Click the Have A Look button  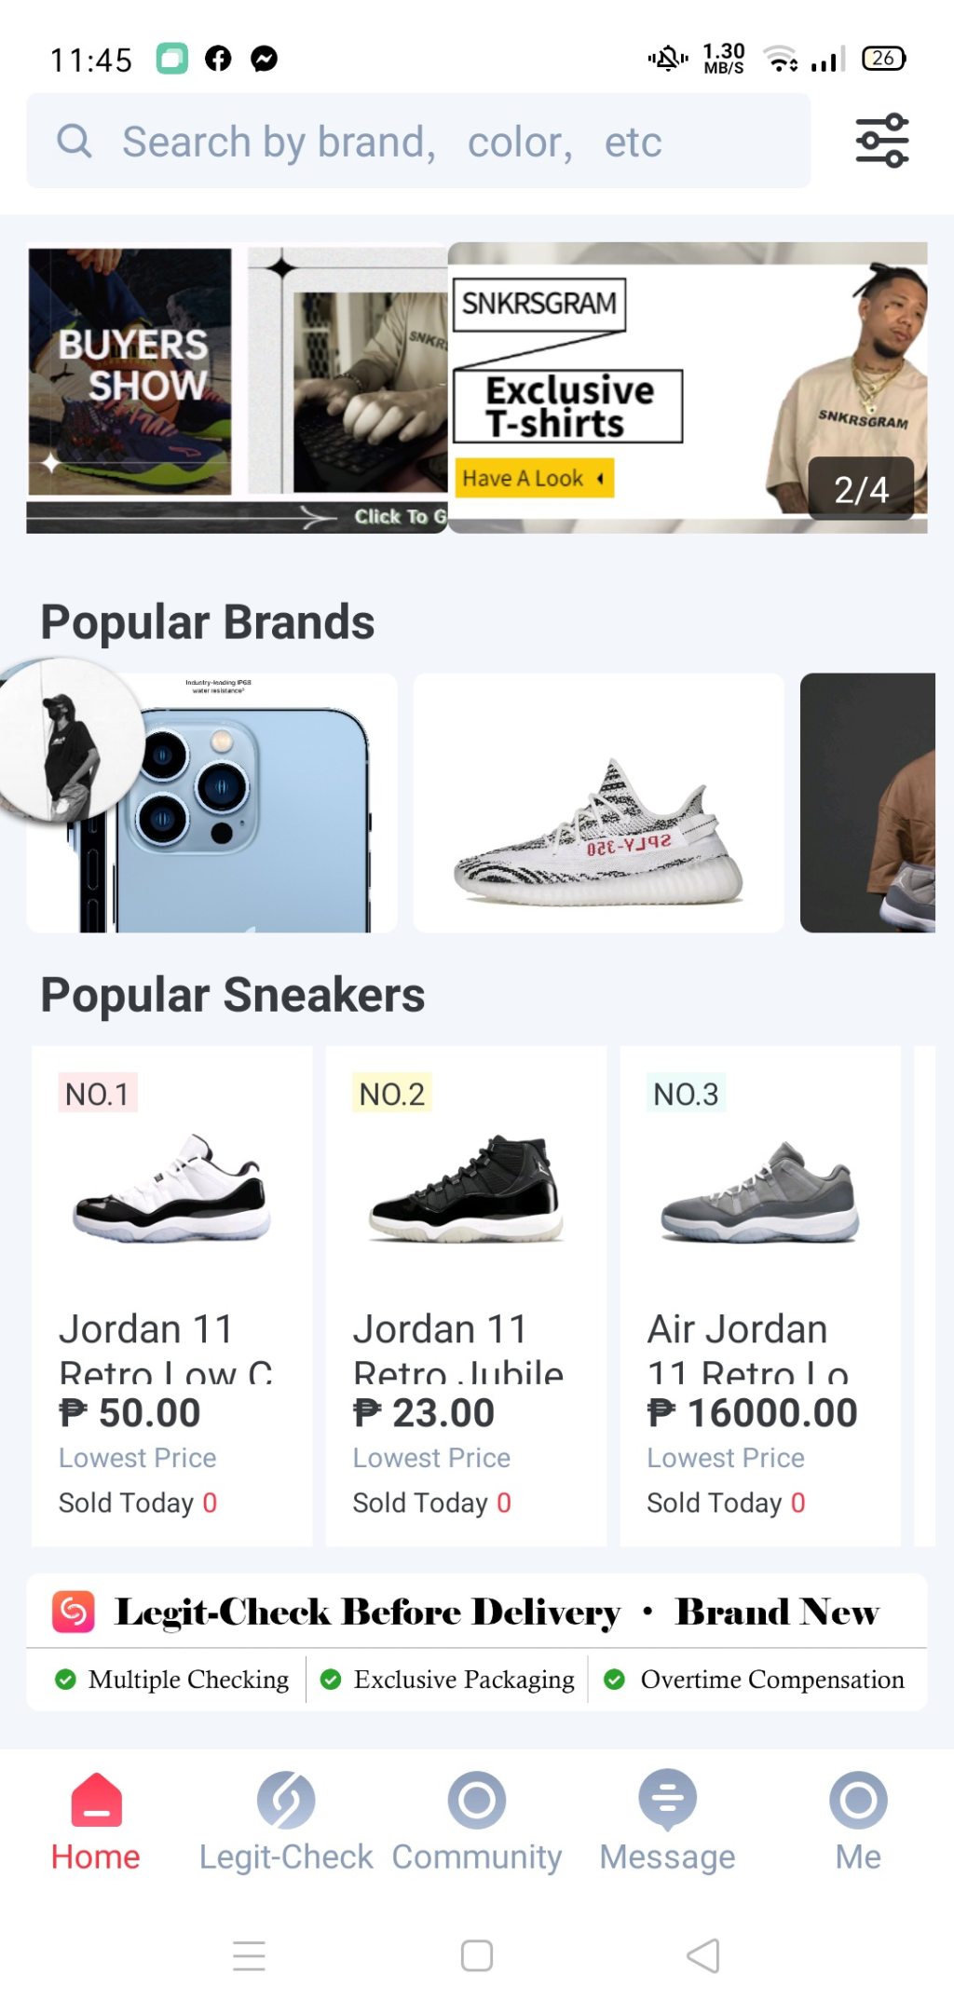point(534,478)
